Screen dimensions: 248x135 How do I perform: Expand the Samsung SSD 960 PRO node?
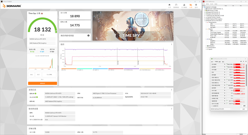(204, 16)
